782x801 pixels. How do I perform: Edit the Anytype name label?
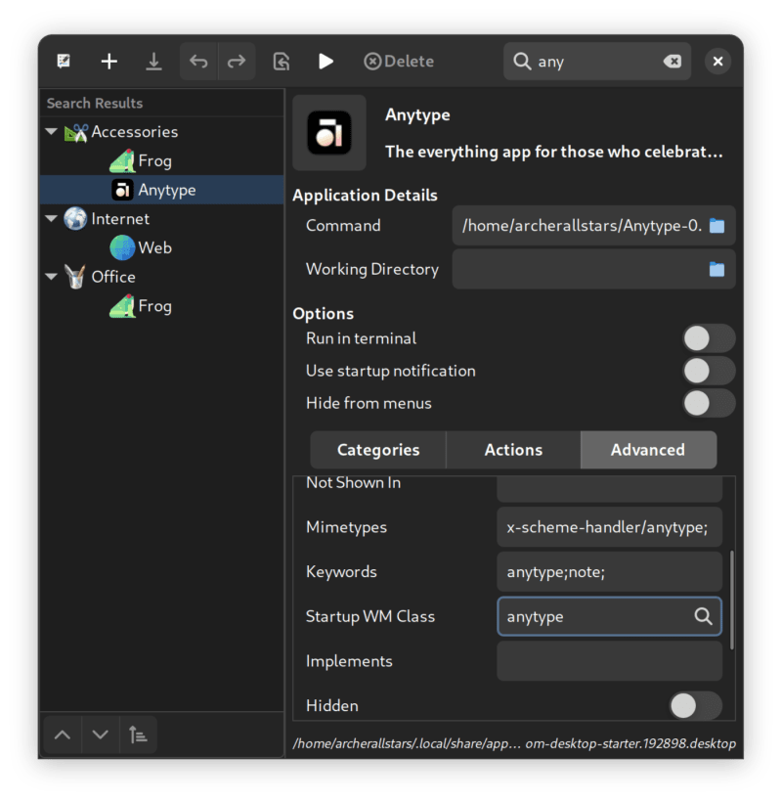(417, 114)
